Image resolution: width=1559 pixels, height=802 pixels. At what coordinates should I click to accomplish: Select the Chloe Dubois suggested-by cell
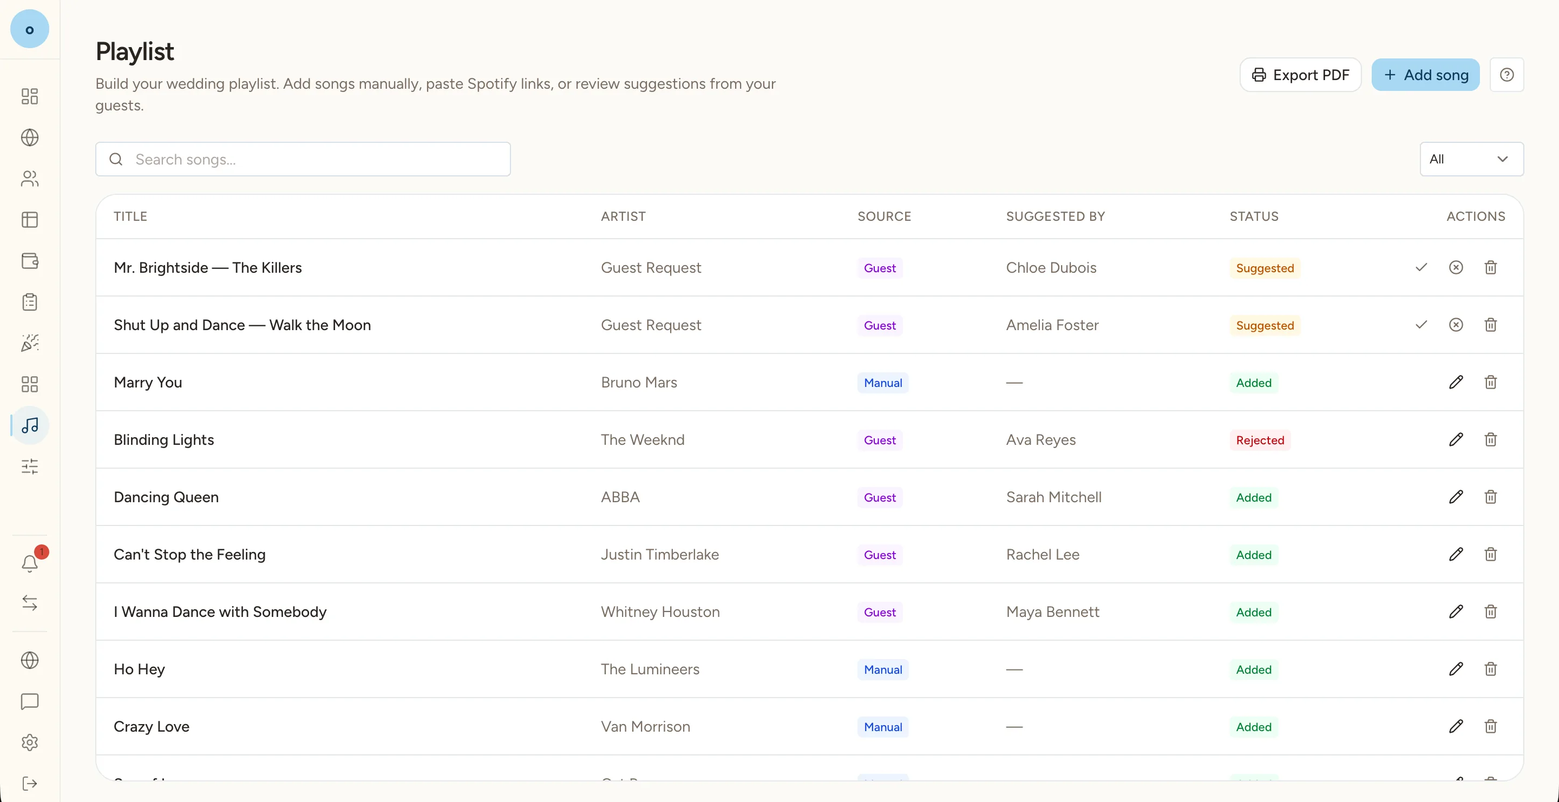(1051, 267)
